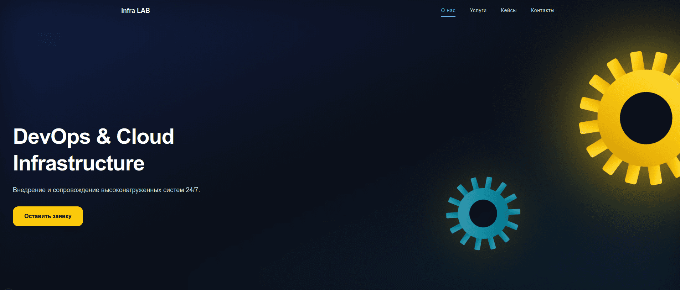The width and height of the screenshot is (680, 290).
Task: Click the 24/7 text in the subtitle
Action: [x=192, y=190]
